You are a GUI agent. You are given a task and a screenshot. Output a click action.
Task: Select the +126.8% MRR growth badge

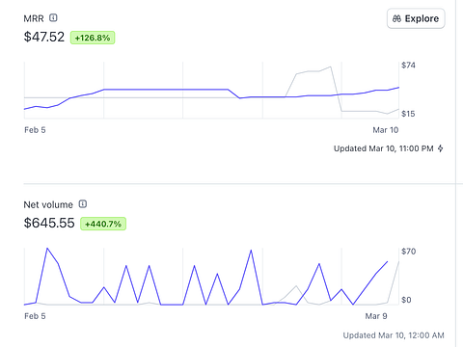click(93, 38)
